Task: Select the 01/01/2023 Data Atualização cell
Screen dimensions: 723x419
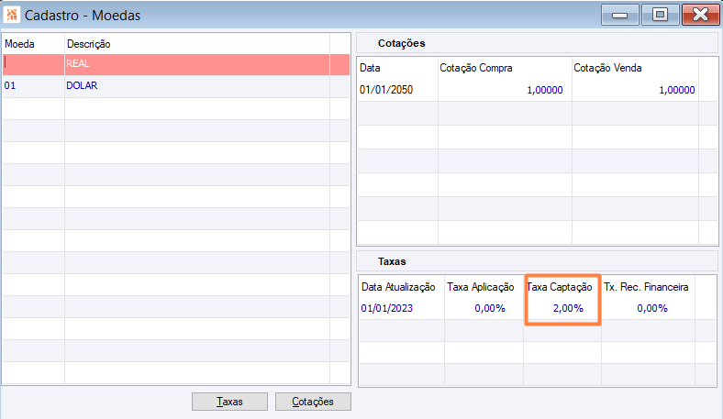Action: click(x=402, y=308)
